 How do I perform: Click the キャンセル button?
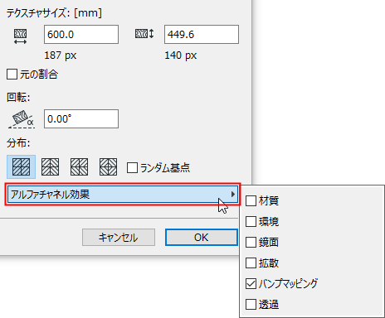[x=119, y=238]
